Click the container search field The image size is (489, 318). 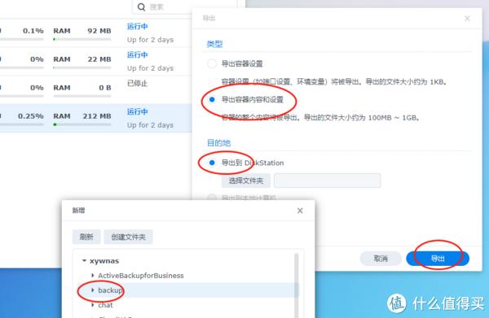[184, 7]
